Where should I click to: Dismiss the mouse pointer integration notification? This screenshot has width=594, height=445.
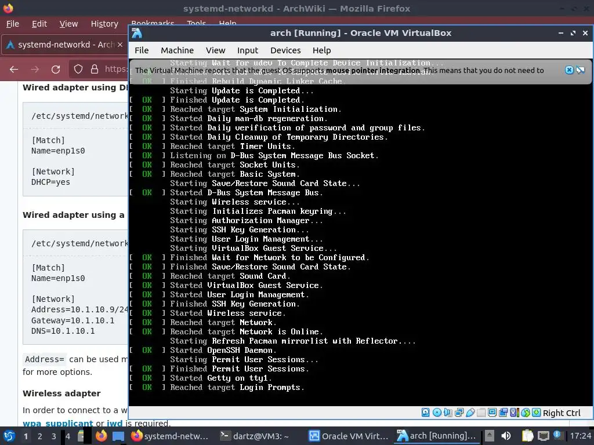coord(569,70)
